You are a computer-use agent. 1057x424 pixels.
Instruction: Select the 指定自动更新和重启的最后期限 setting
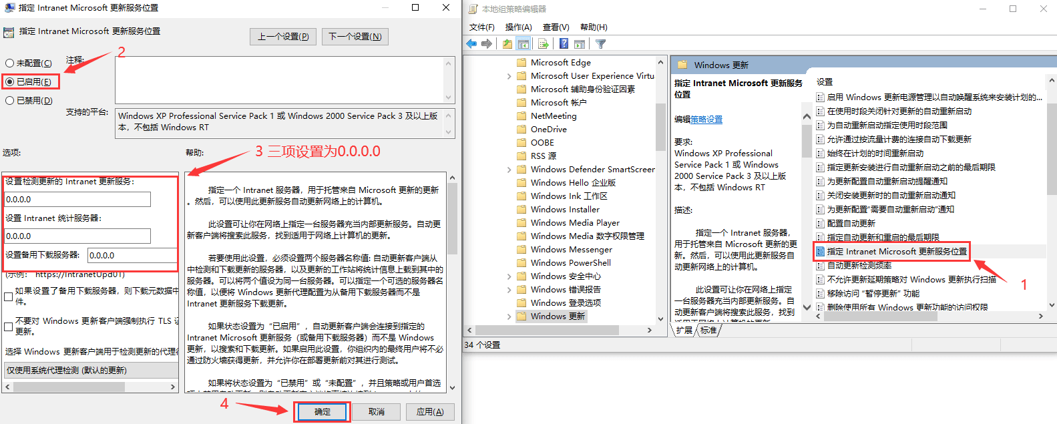[x=883, y=238]
